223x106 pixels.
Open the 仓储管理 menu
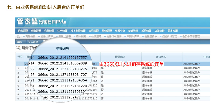tap(49, 31)
